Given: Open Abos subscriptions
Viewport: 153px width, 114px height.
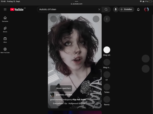Looking at the screenshot, I should (x=5, y=40).
